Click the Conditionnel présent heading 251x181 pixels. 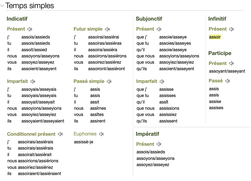tap(31, 134)
